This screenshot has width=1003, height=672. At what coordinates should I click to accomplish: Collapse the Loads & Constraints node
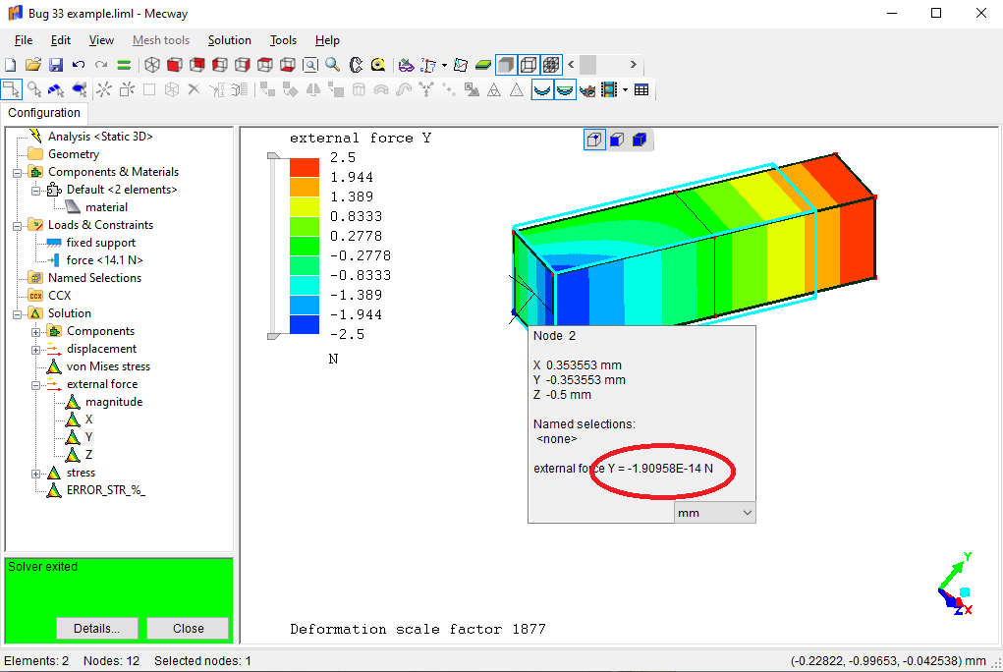pyautogui.click(x=18, y=225)
